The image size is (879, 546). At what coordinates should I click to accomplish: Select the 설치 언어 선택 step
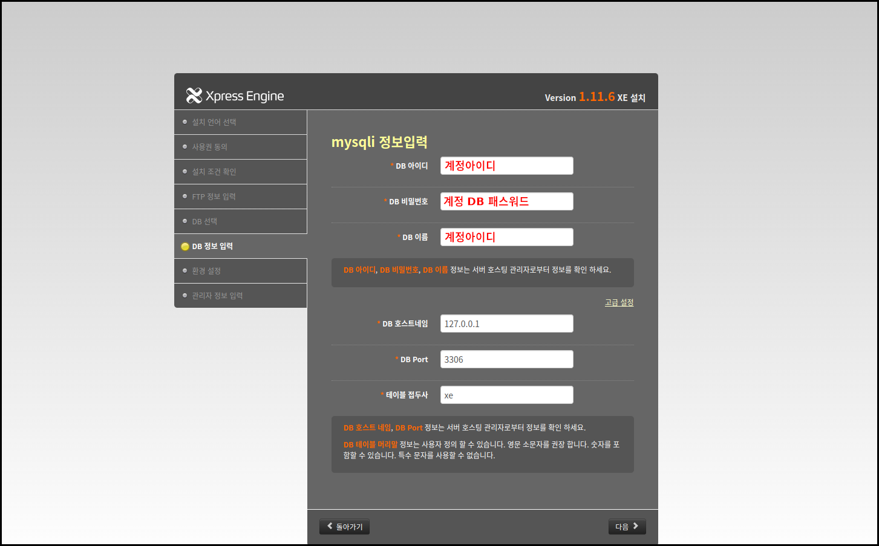coord(241,122)
